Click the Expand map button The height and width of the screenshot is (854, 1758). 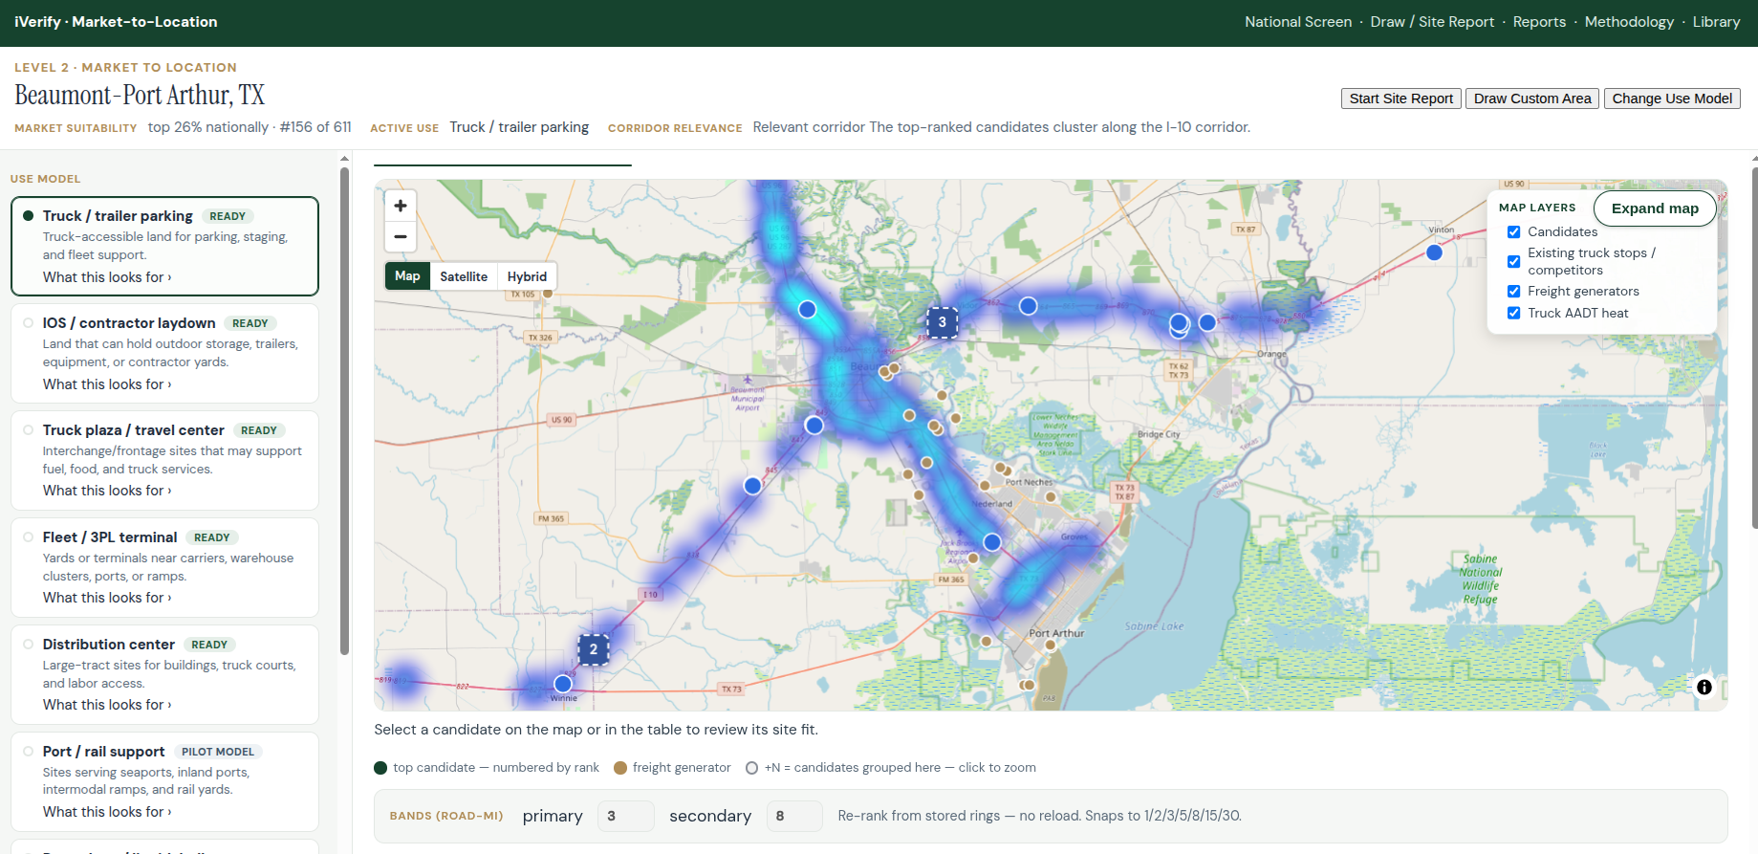coord(1655,208)
